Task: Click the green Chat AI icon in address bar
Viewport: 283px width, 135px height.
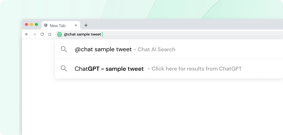Action: 60,34
